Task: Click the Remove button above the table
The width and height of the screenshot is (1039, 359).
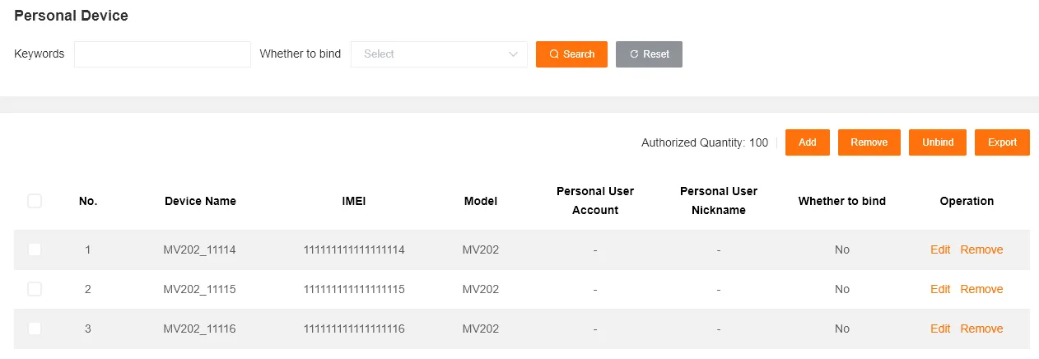Action: point(869,142)
